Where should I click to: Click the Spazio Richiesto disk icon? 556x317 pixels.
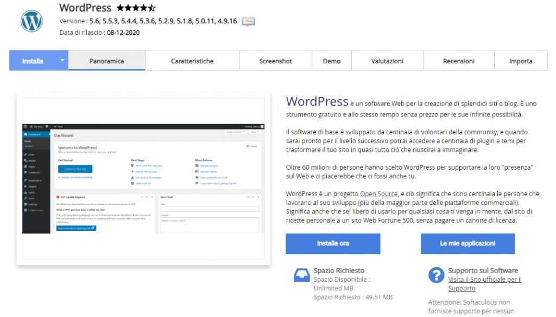pyautogui.click(x=302, y=275)
